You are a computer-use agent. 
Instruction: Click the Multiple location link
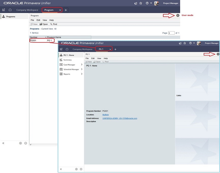click(x=106, y=115)
